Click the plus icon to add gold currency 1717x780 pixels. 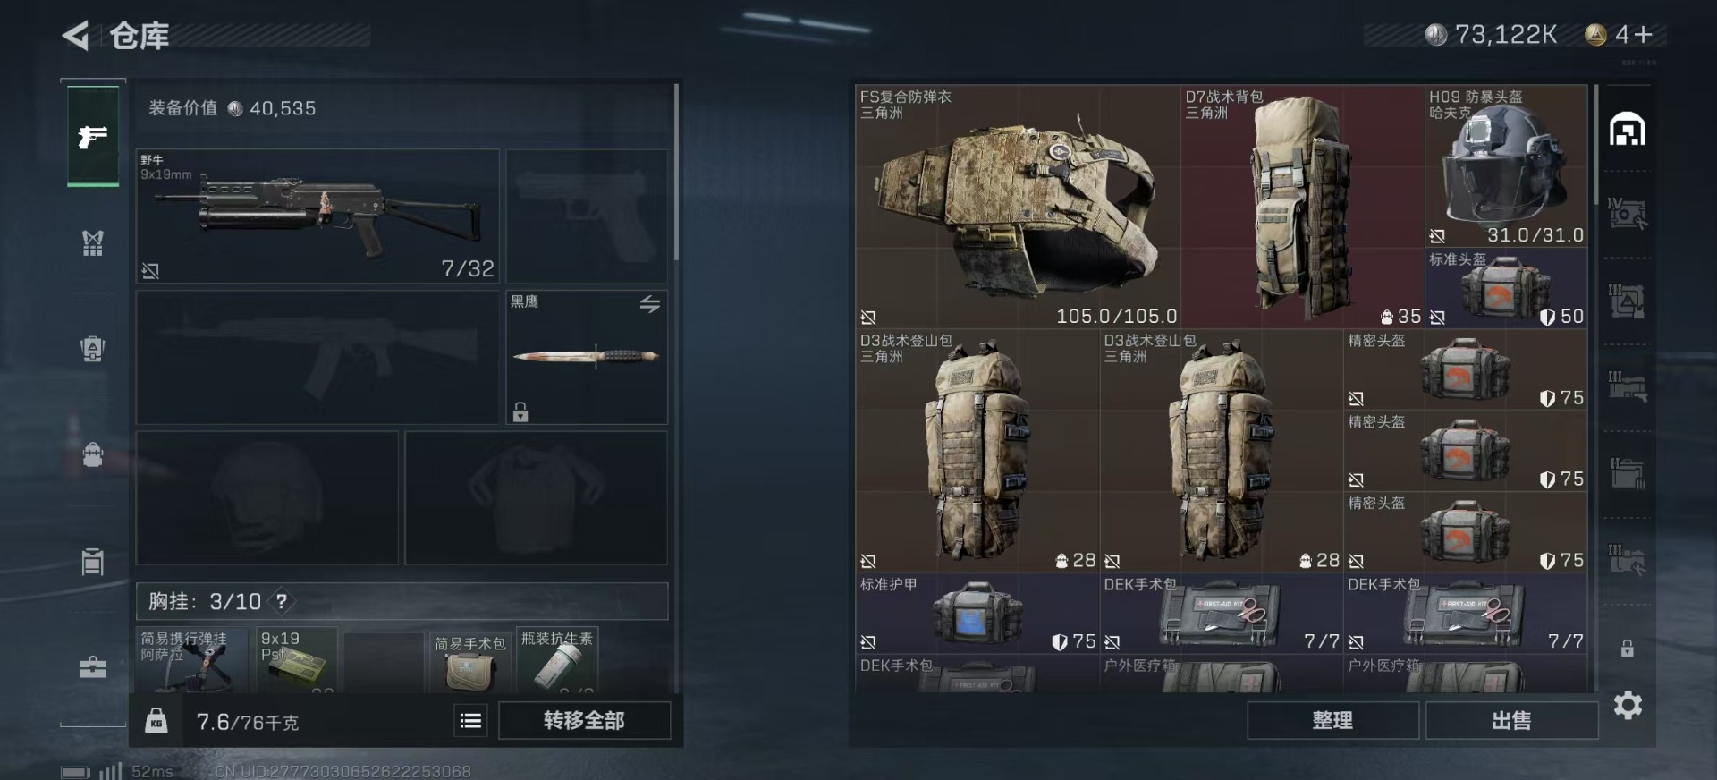[x=1644, y=35]
